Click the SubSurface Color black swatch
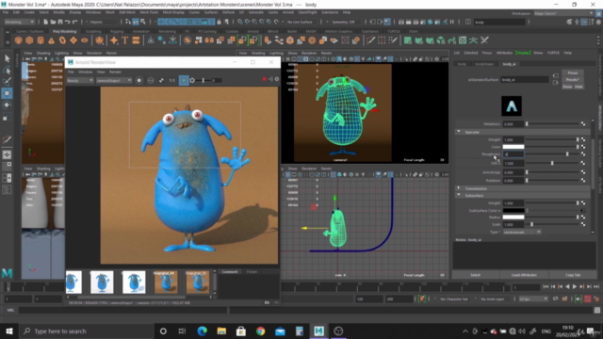Image resolution: width=603 pixels, height=339 pixels. tap(513, 210)
